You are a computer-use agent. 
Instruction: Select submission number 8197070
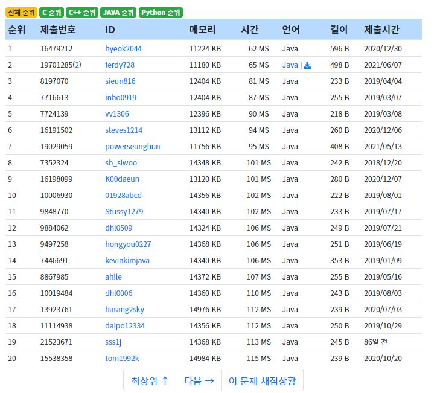pos(54,81)
